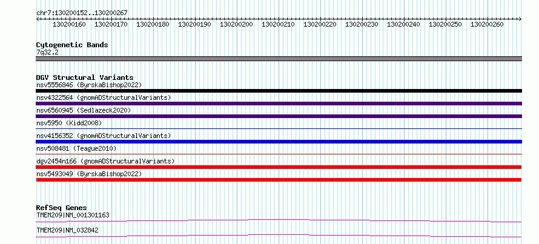Screen dimensions: 539x244
Task: Click ruler position 130200210
Action: click(278, 24)
